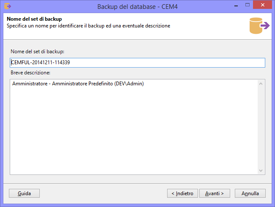Proceed with the Avanti button
This screenshot has height=207, width=275.
[x=214, y=193]
